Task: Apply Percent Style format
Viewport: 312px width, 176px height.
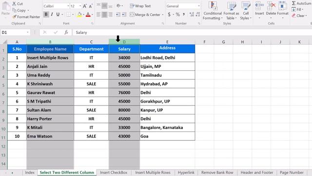Action: [x=177, y=14]
